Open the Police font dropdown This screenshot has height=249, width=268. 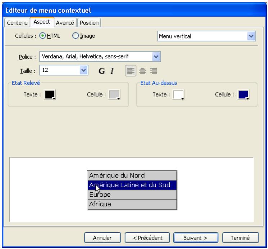click(x=156, y=56)
